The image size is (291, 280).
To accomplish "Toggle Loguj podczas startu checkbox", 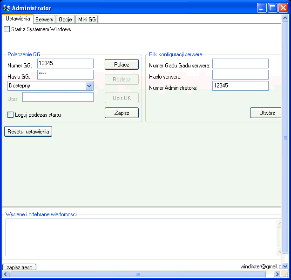I will click(x=11, y=115).
